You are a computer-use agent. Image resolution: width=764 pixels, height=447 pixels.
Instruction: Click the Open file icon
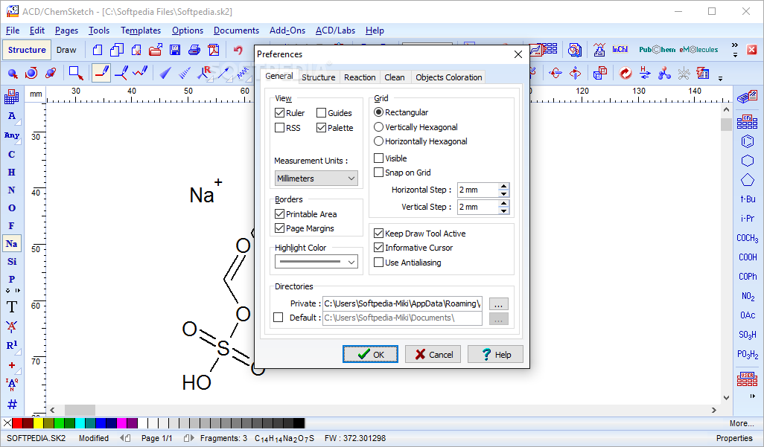(156, 50)
